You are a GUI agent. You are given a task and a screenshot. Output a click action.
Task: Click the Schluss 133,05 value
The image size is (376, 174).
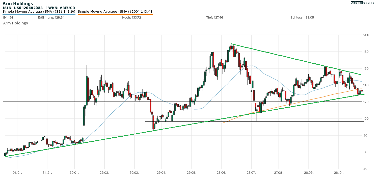(x=302, y=17)
